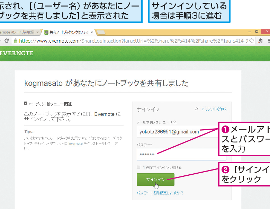Click the green padlock security icon

[16, 41]
